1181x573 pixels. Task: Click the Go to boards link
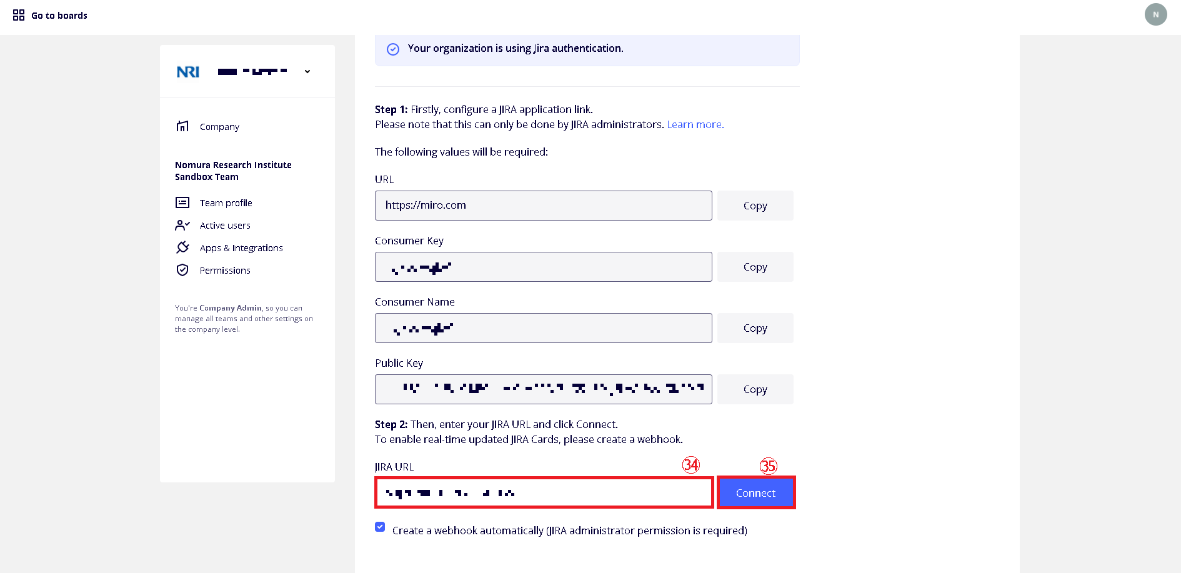tap(59, 16)
